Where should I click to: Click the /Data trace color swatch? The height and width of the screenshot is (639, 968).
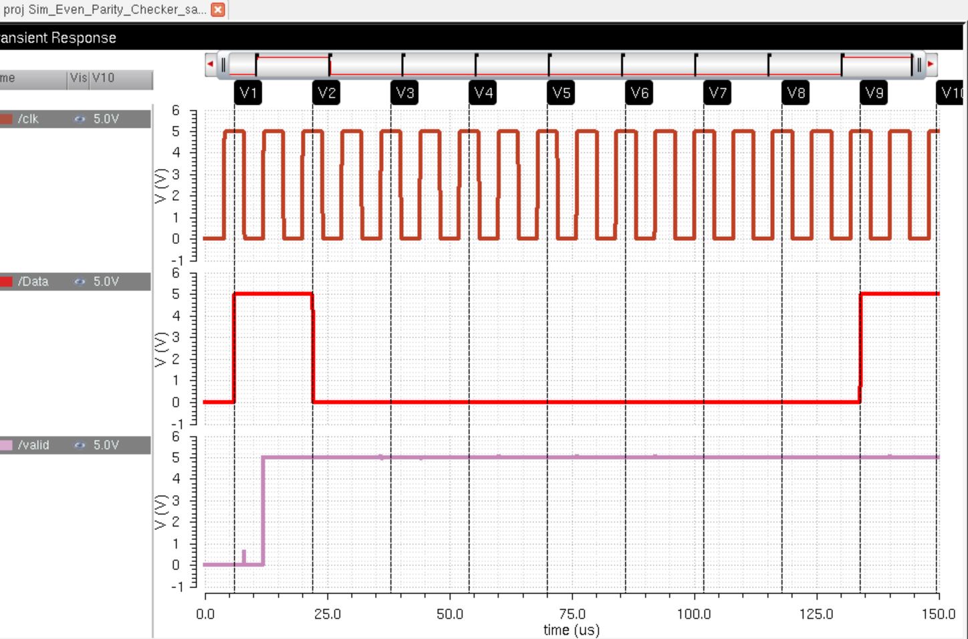tap(6, 282)
